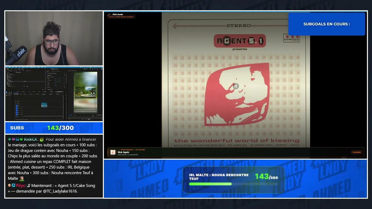The image size is (372, 209).
Task: Click the KickCX username in chat
Action: (30, 139)
